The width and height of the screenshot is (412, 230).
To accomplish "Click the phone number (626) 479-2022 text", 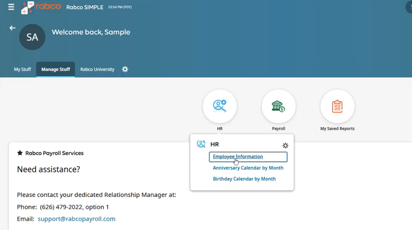I will point(61,207).
